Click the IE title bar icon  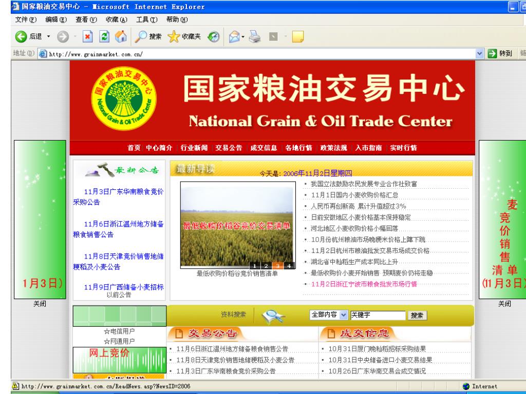tap(15, 6)
